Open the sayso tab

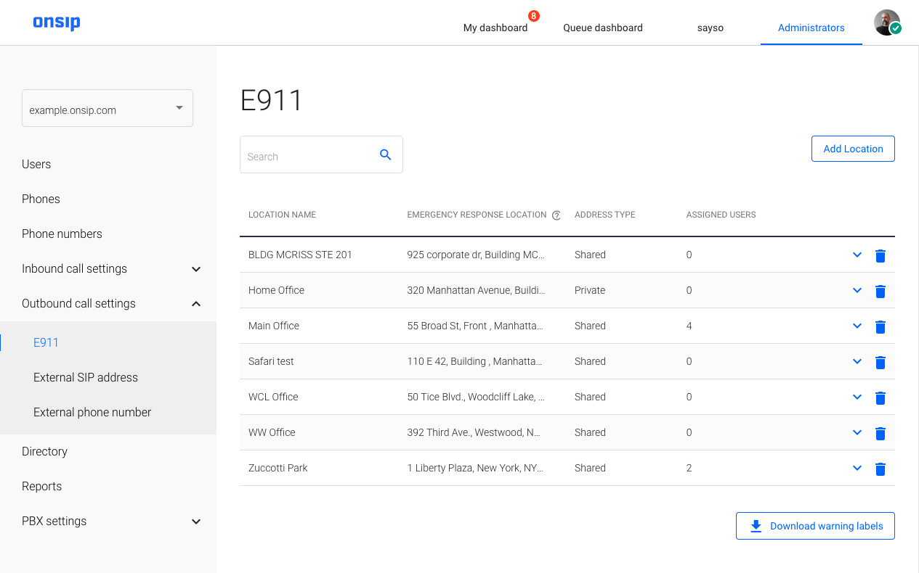(x=710, y=28)
